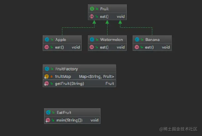Screen dimensions: 202x136
Task: Click the class icon beside Banana
Action: tap(137, 40)
